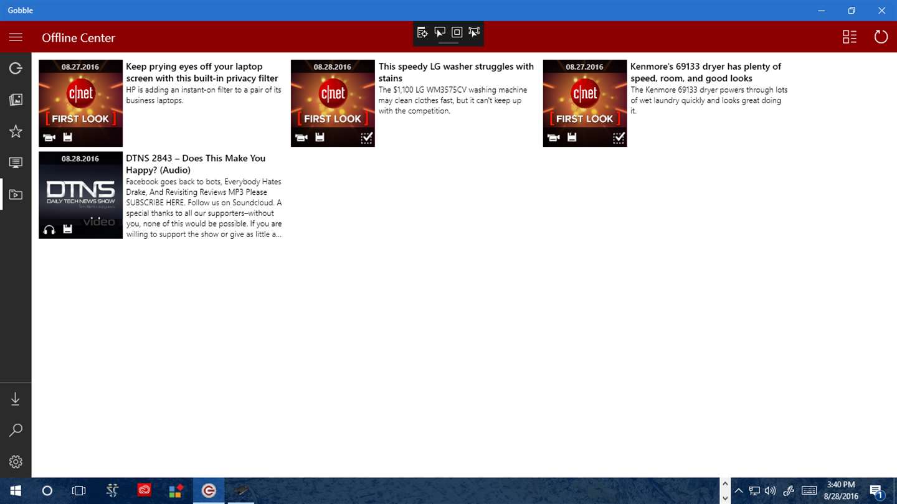Click the 'Offline Center' page title

[78, 37]
